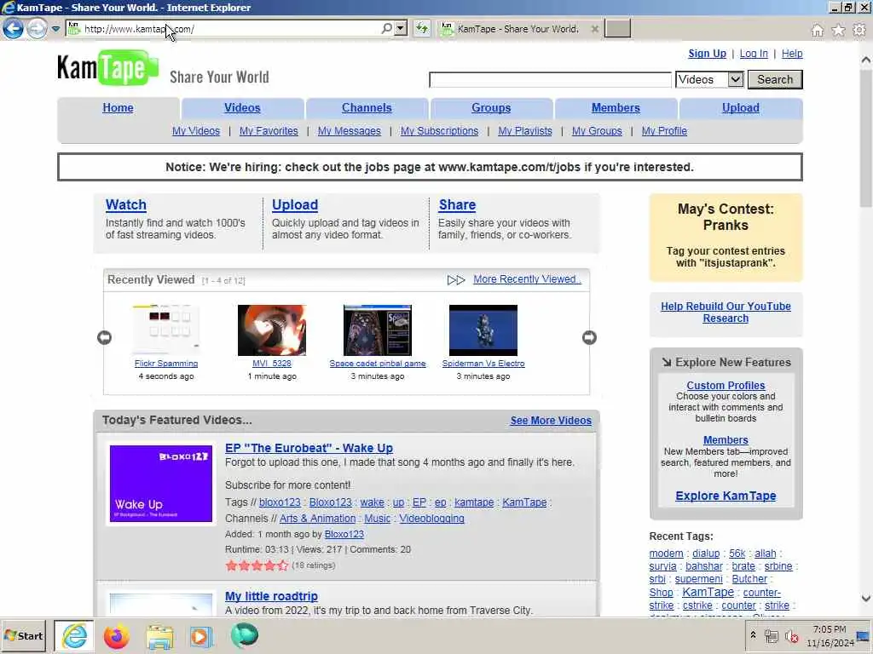This screenshot has height=654, width=873.
Task: Open Windows Media Player taskbar icon
Action: [201, 636]
